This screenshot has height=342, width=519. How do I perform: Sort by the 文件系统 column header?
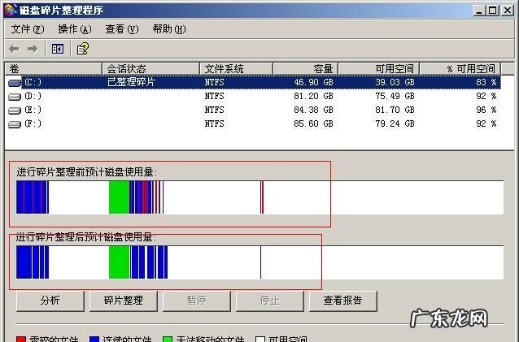237,69
